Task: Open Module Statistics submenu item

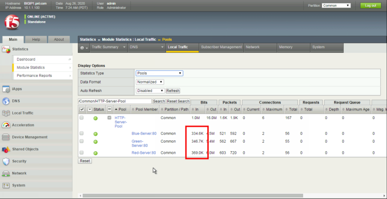Action: 42,67
